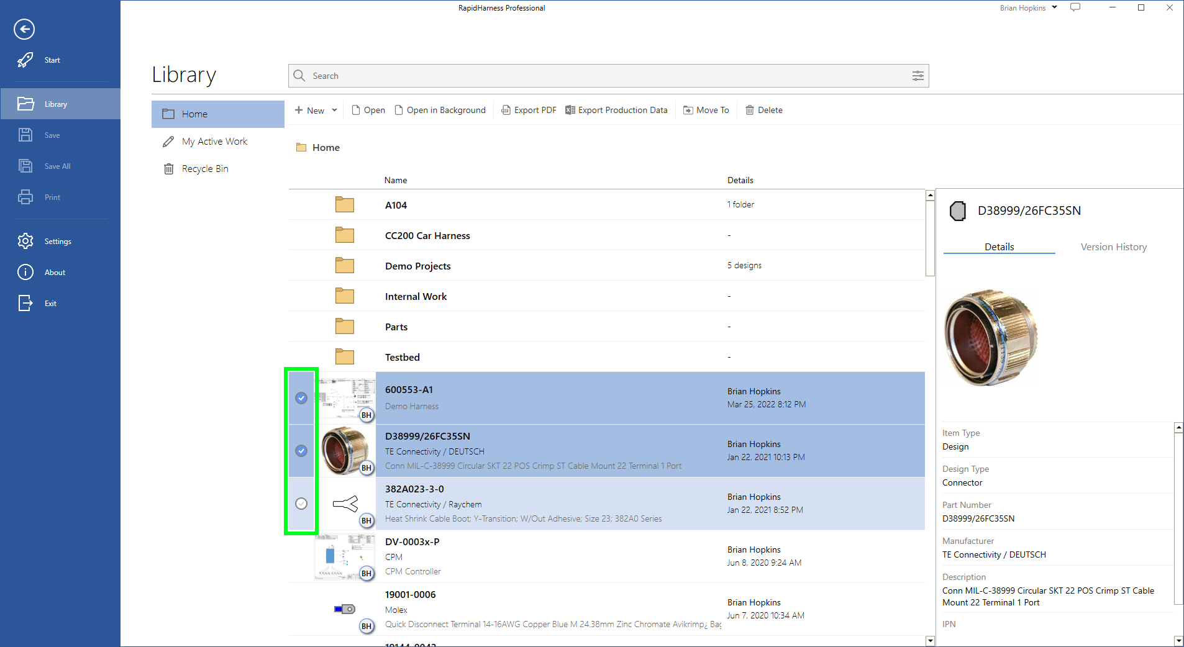Open search filter options icon
The image size is (1184, 647).
click(918, 76)
